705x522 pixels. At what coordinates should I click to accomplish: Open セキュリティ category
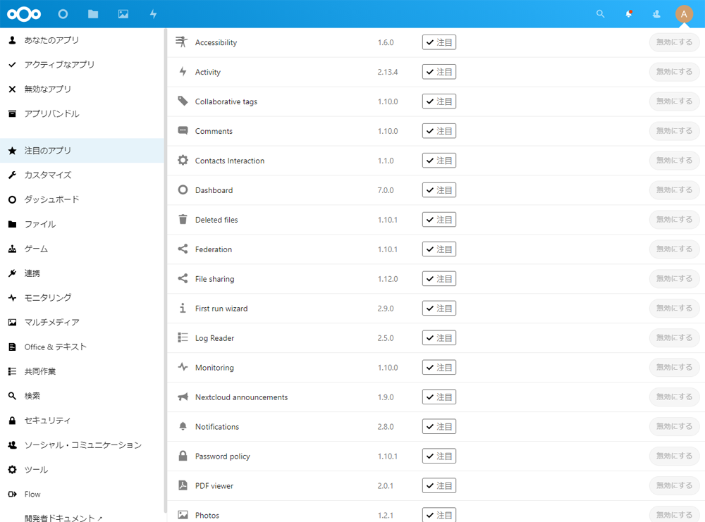[82, 421]
